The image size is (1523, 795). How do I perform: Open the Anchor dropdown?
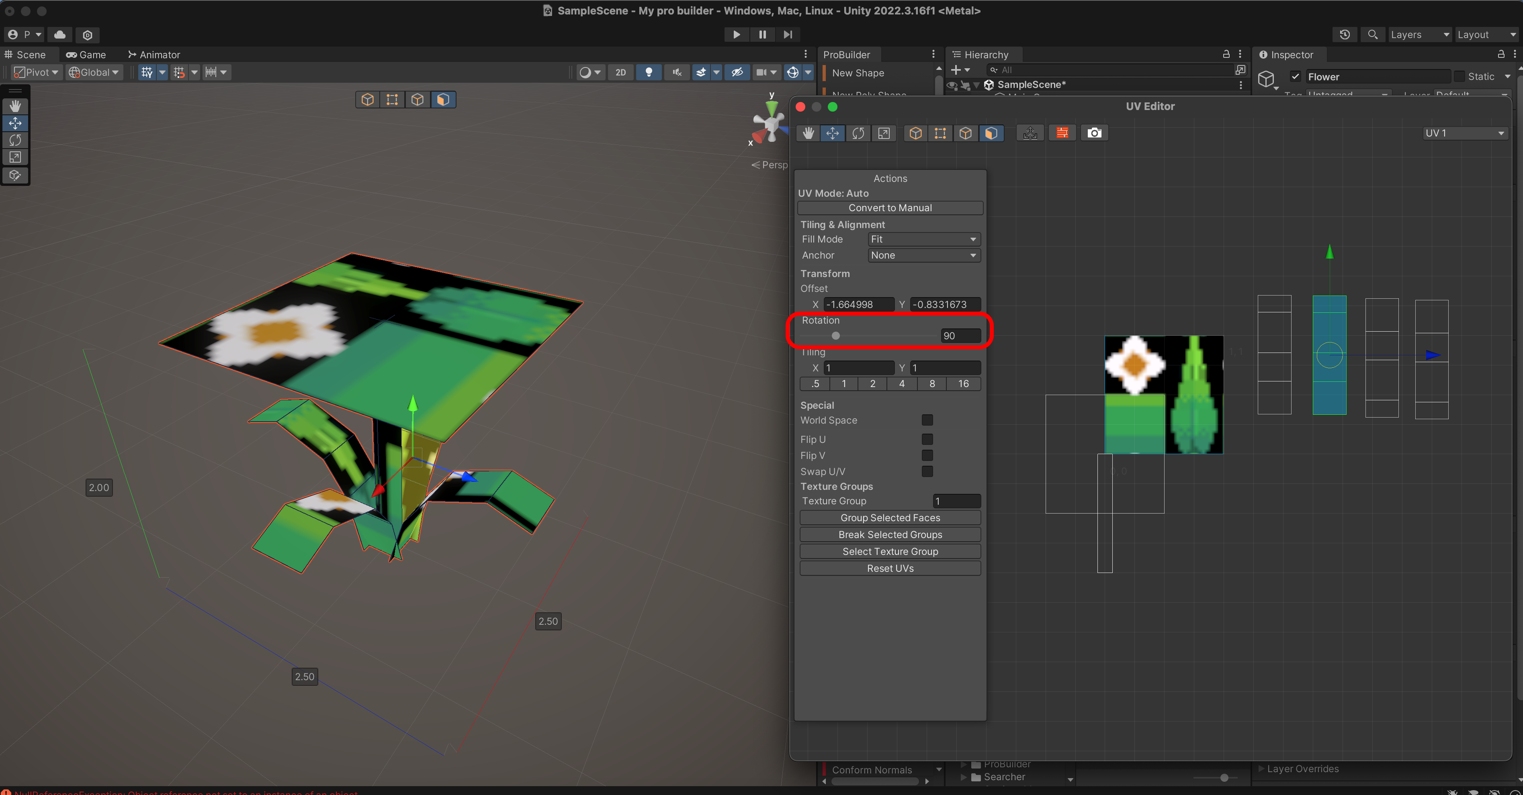click(x=923, y=255)
